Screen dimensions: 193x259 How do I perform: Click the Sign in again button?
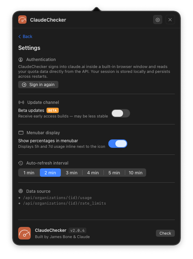pyautogui.click(x=38, y=85)
